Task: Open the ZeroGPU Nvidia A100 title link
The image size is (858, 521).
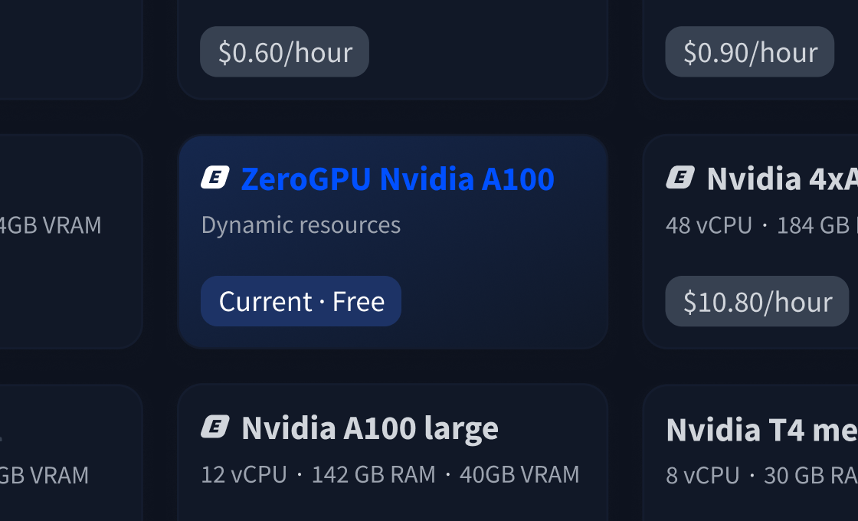Action: coord(397,179)
